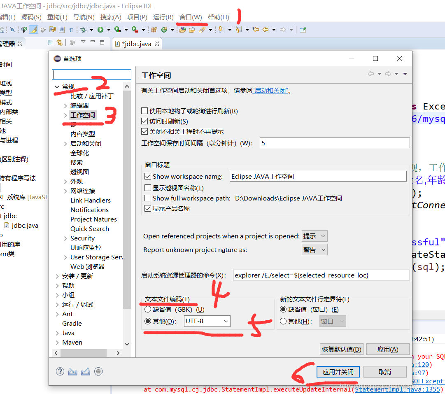Viewport: 445px width, 394px height.
Task: Click the Back navigation arrow in toolbar
Action: [x=266, y=30]
